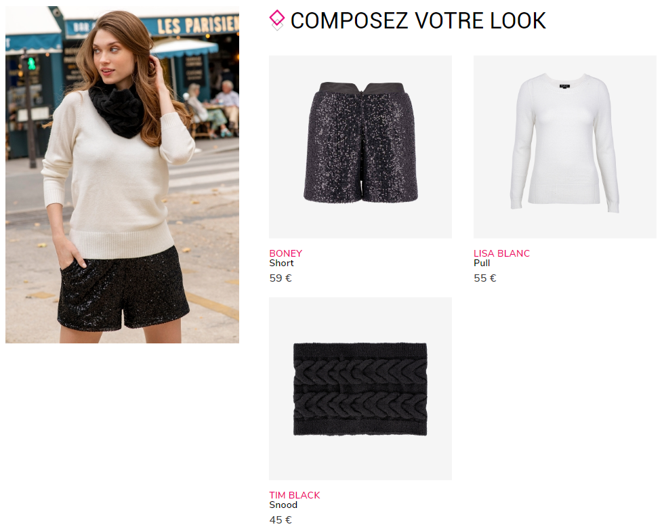Click the waistband of the BONEY shorts image

tap(361, 87)
